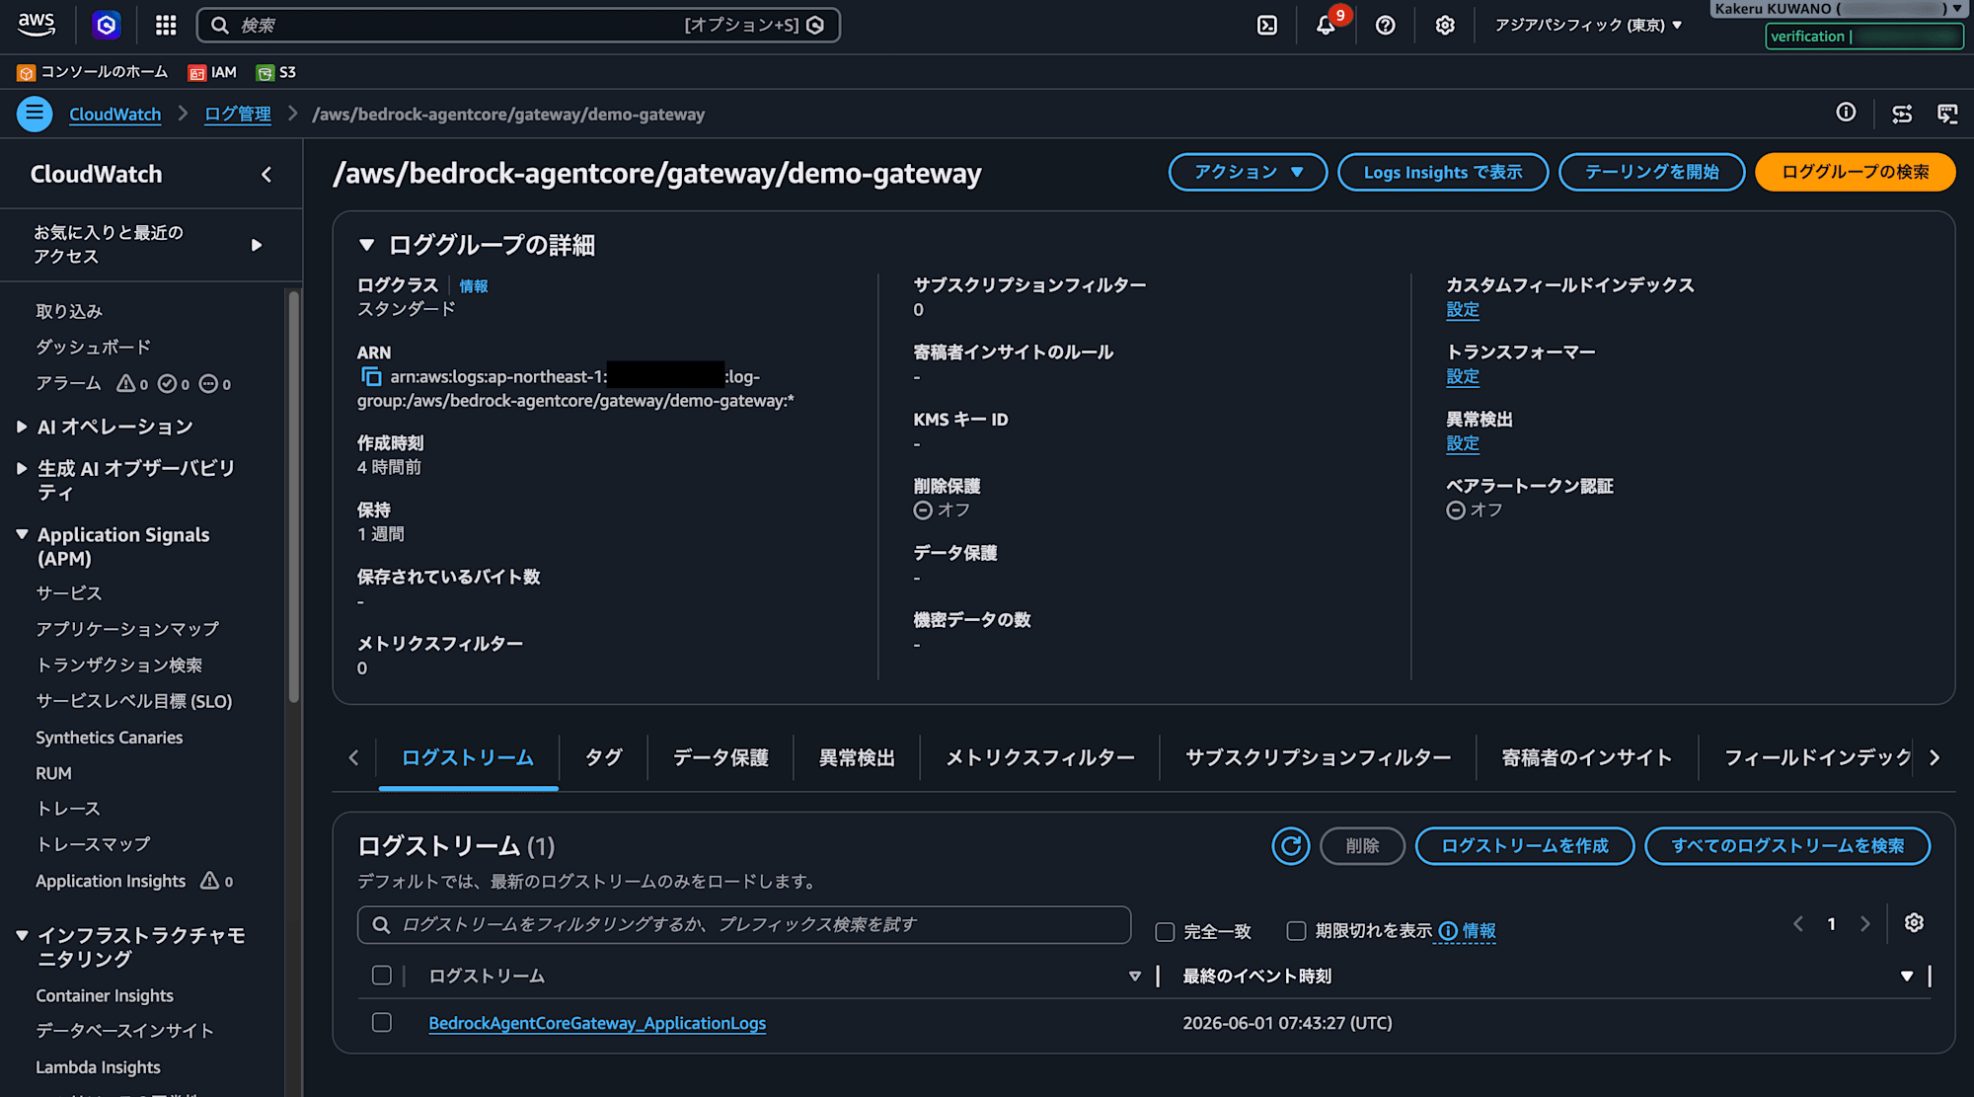Screen dimensions: 1974x1097
Task: Open the アジアパシフィック (東京) region selector
Action: (x=1588, y=25)
